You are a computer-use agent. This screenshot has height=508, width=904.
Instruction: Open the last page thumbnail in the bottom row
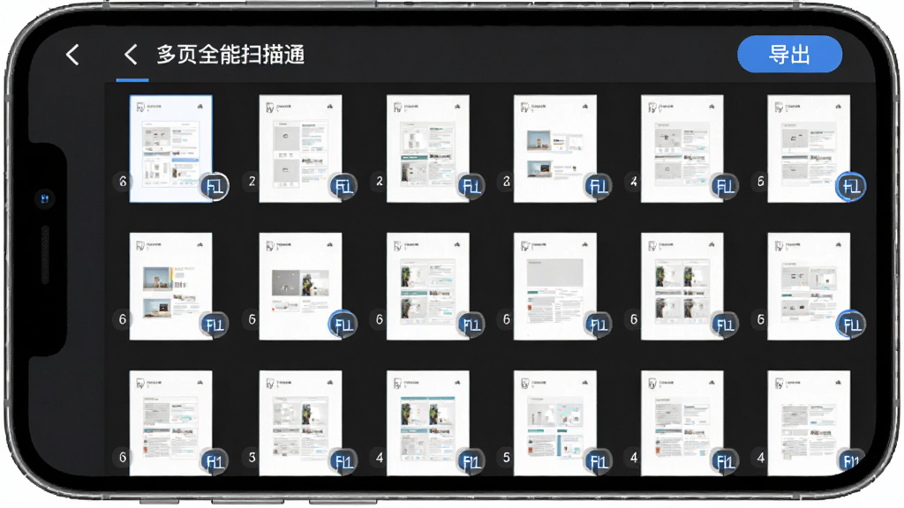click(x=809, y=422)
